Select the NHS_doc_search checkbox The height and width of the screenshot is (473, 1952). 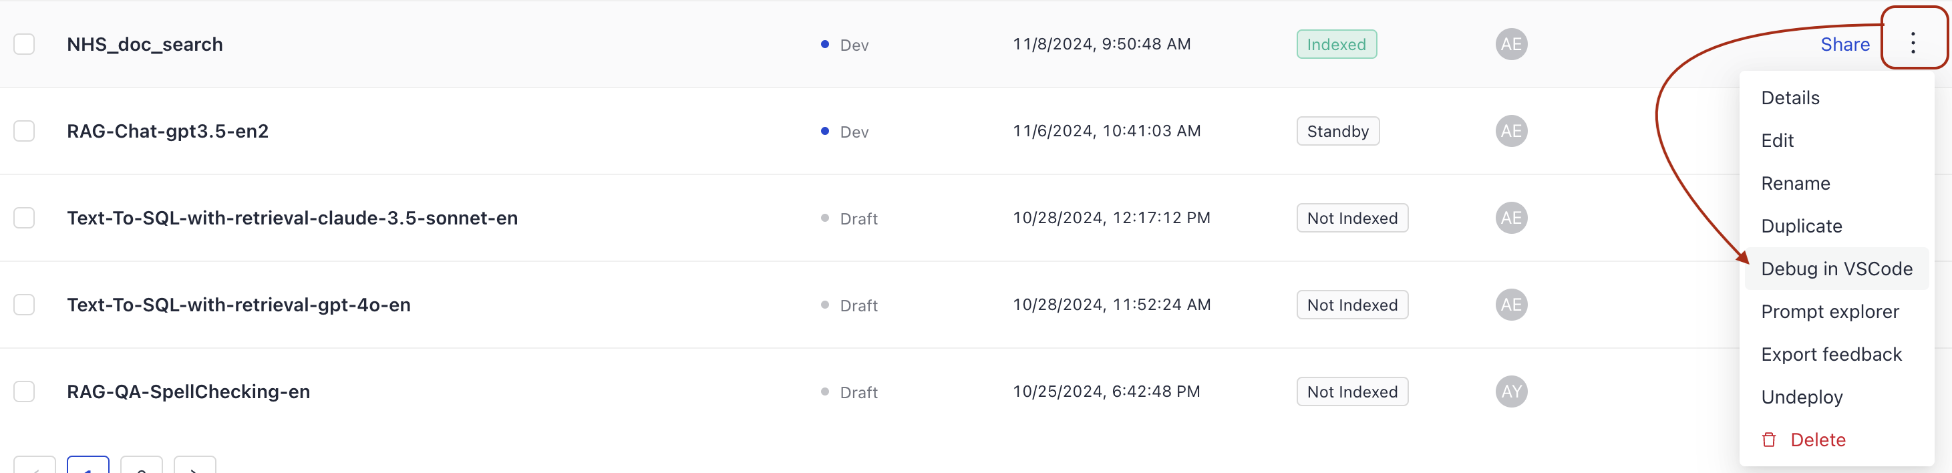(24, 44)
